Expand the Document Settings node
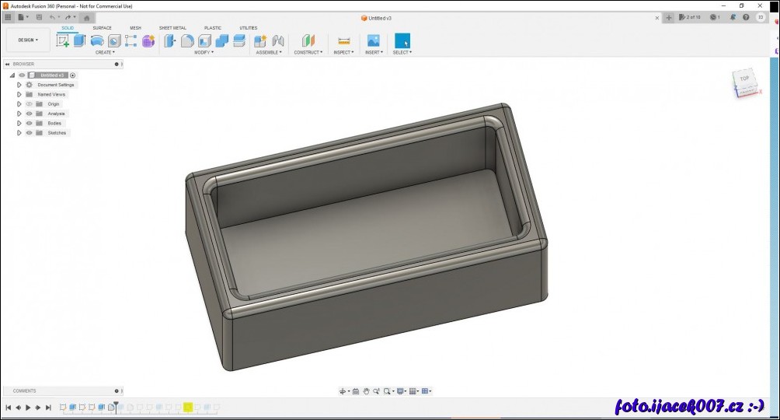 (19, 85)
